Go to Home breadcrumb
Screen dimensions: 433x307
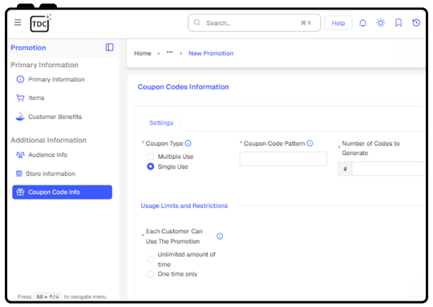pyautogui.click(x=143, y=53)
